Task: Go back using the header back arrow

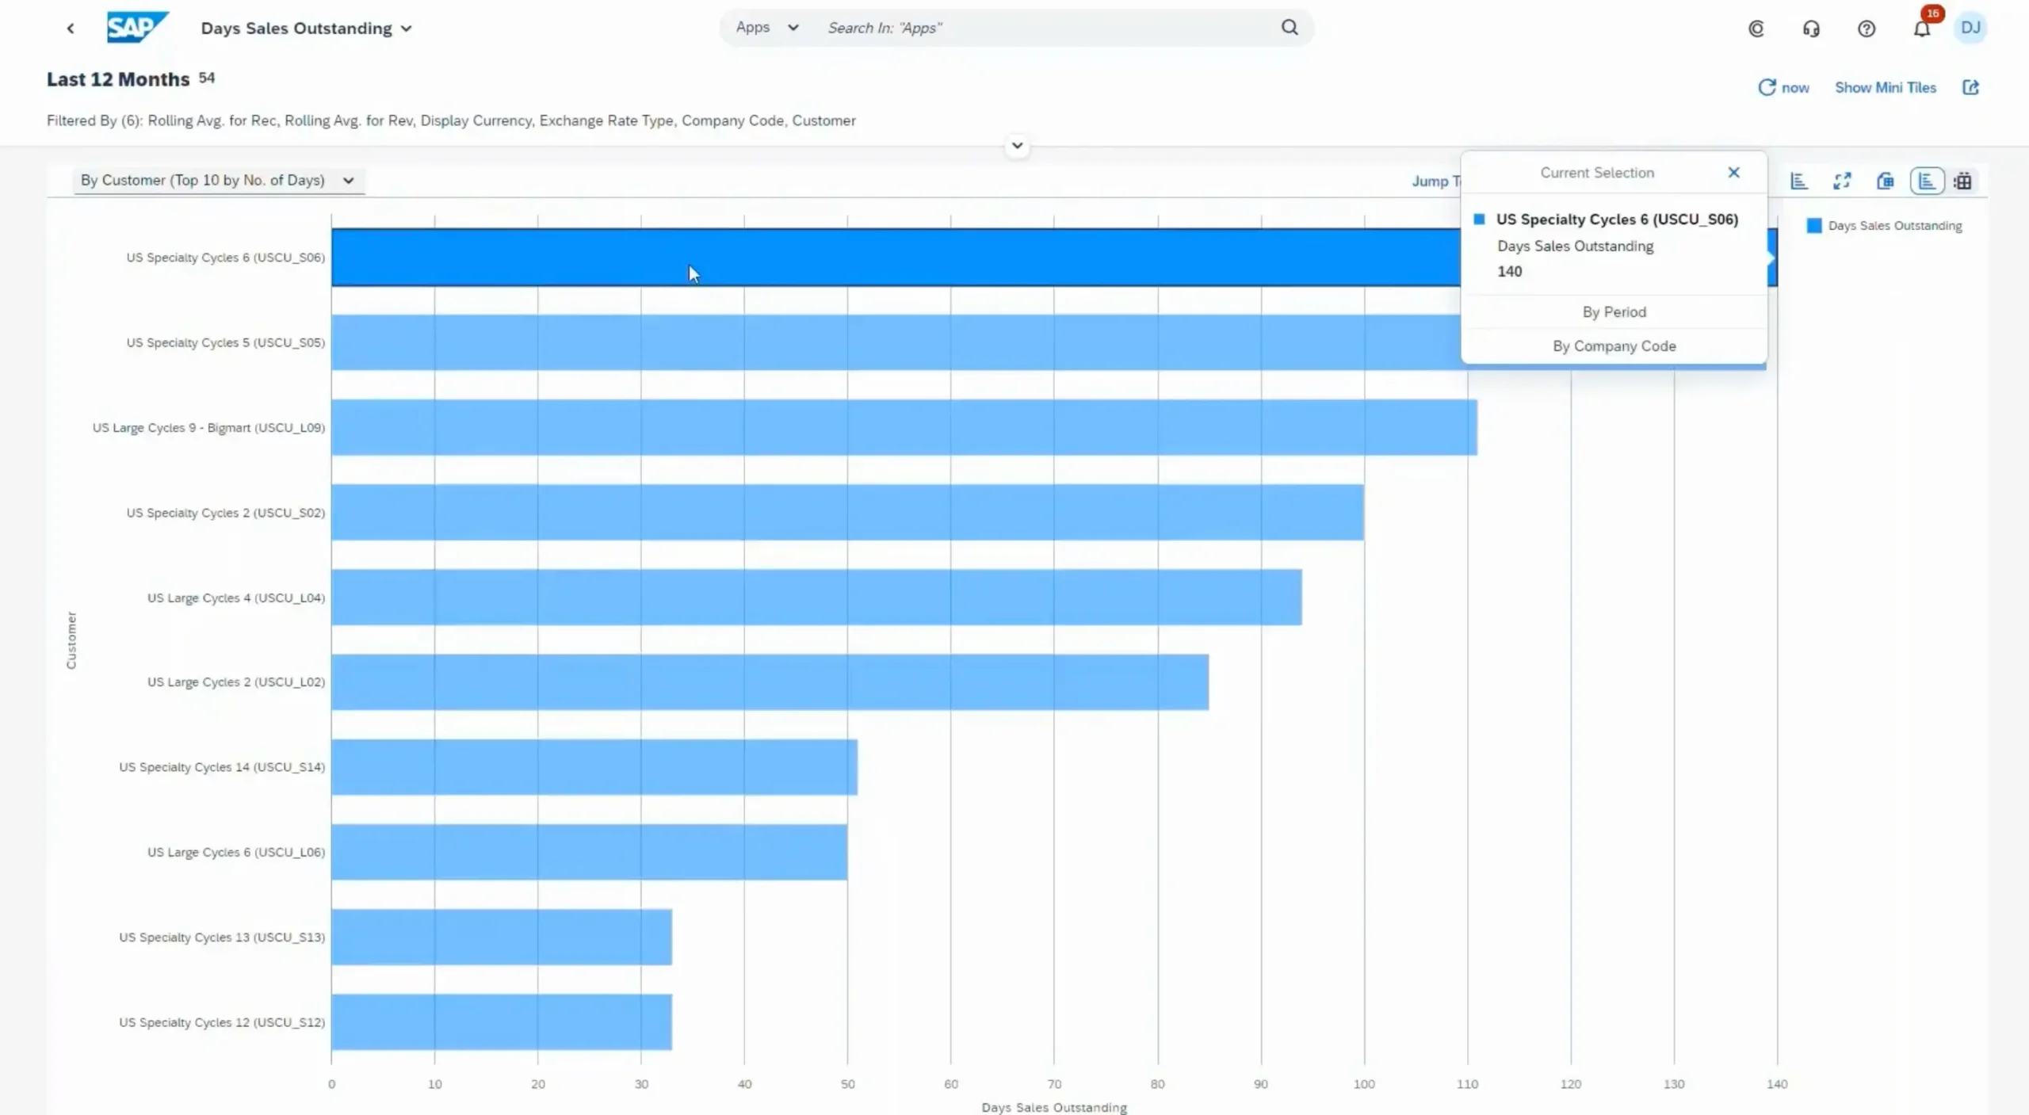Action: point(71,29)
